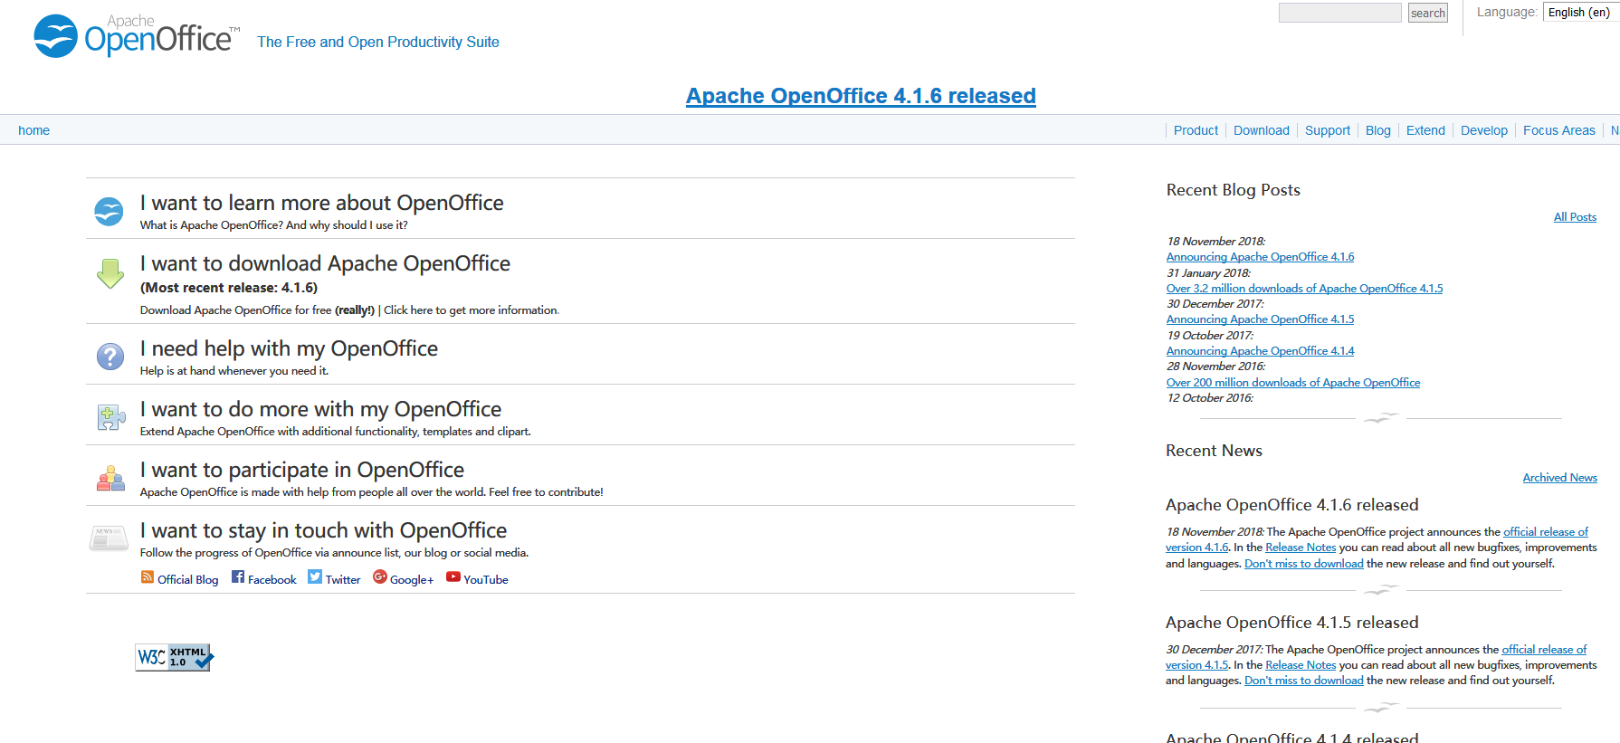Click the Apache OpenOffice logo
The width and height of the screenshot is (1620, 743).
click(137, 36)
